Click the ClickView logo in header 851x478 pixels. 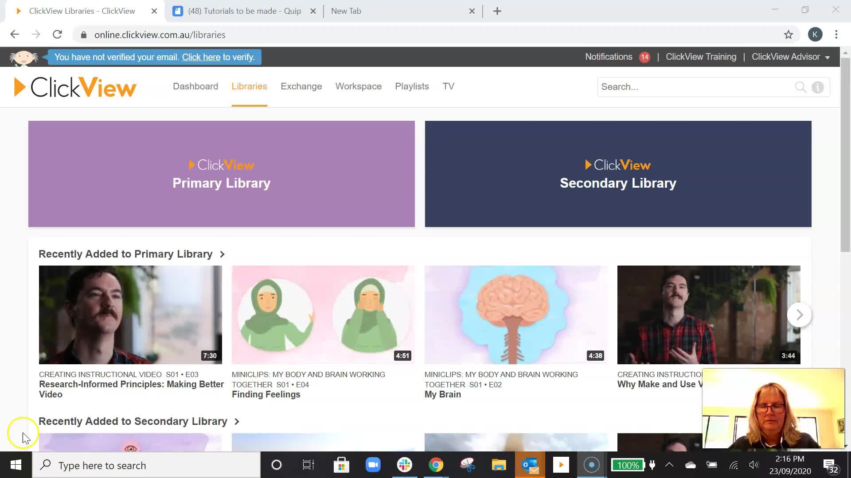pos(75,87)
